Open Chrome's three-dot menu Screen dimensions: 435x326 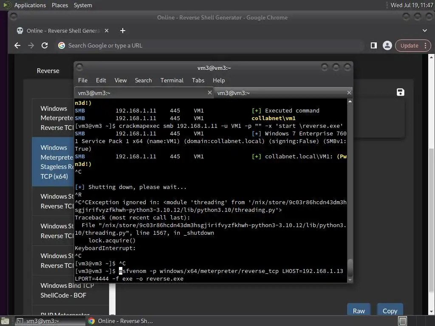pyautogui.click(x=425, y=46)
